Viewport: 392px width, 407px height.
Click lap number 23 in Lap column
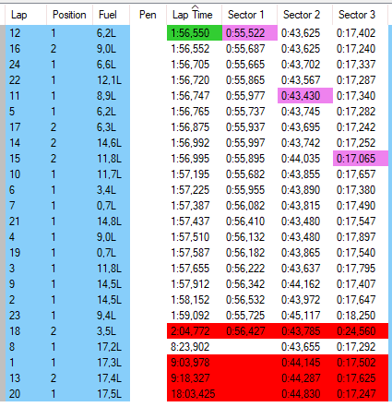click(15, 316)
